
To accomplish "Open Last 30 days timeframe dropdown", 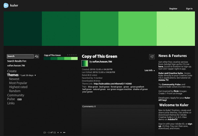I will coord(28,75).
